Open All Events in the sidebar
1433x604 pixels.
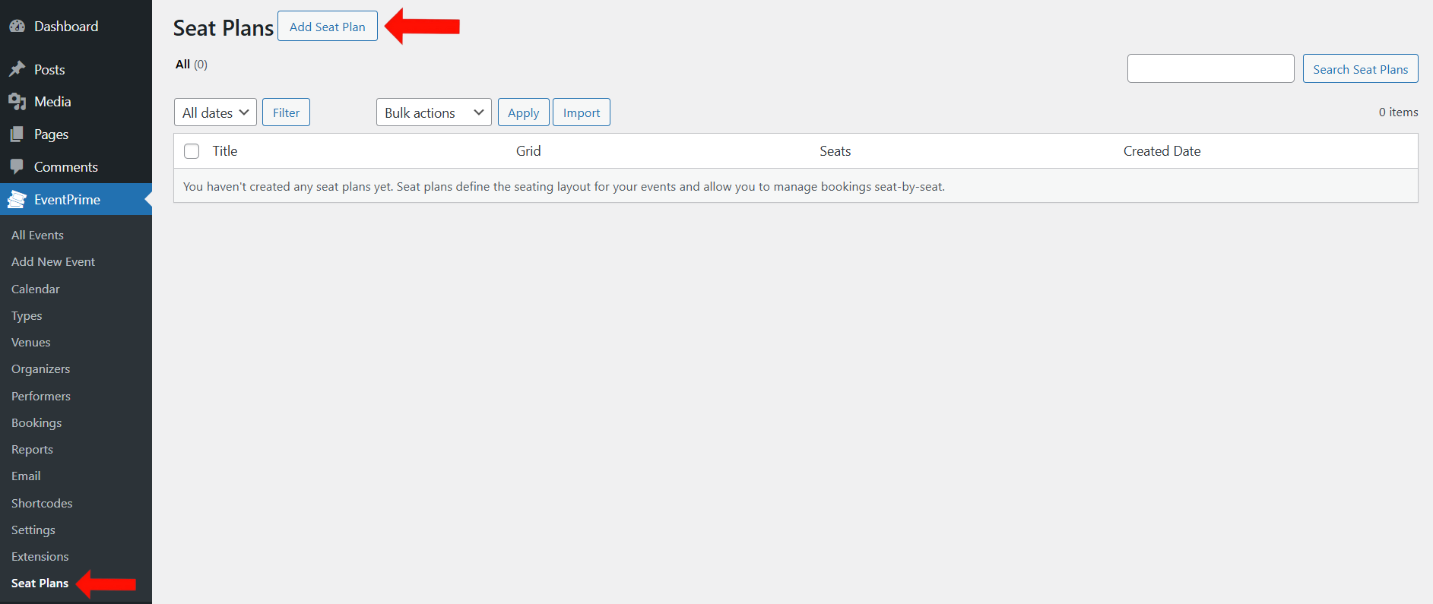pyautogui.click(x=37, y=236)
